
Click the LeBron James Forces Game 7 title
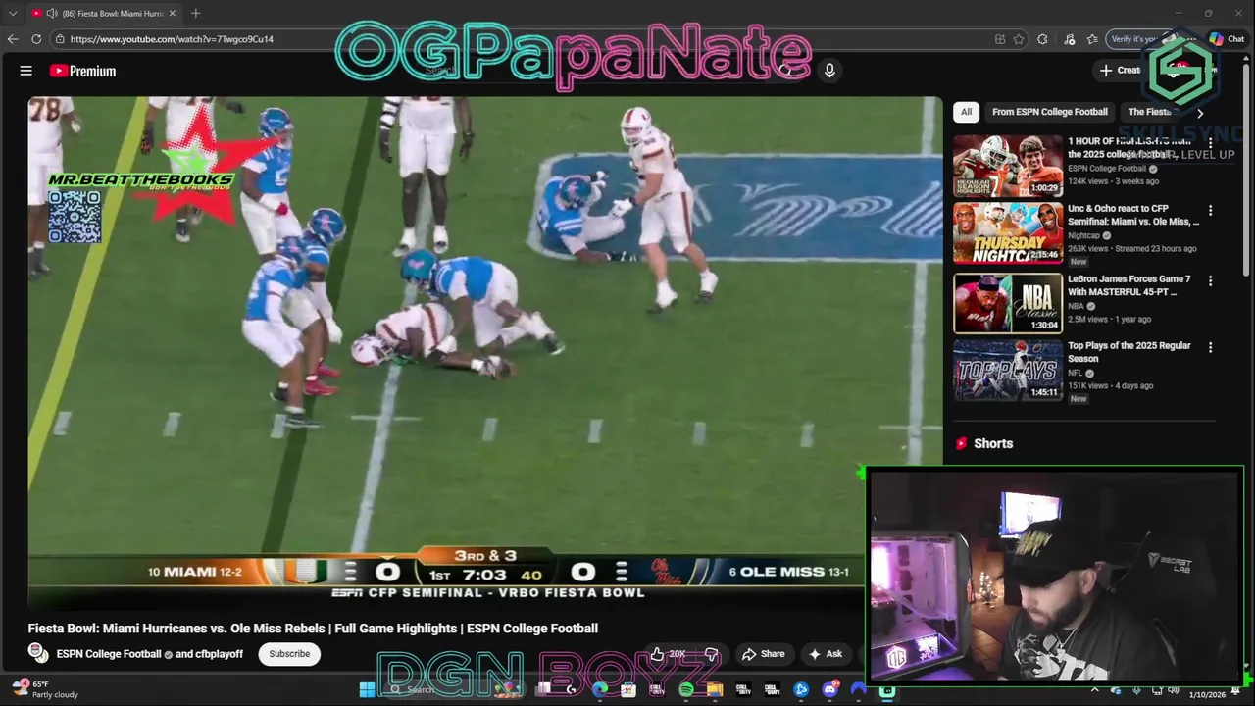click(x=1129, y=285)
